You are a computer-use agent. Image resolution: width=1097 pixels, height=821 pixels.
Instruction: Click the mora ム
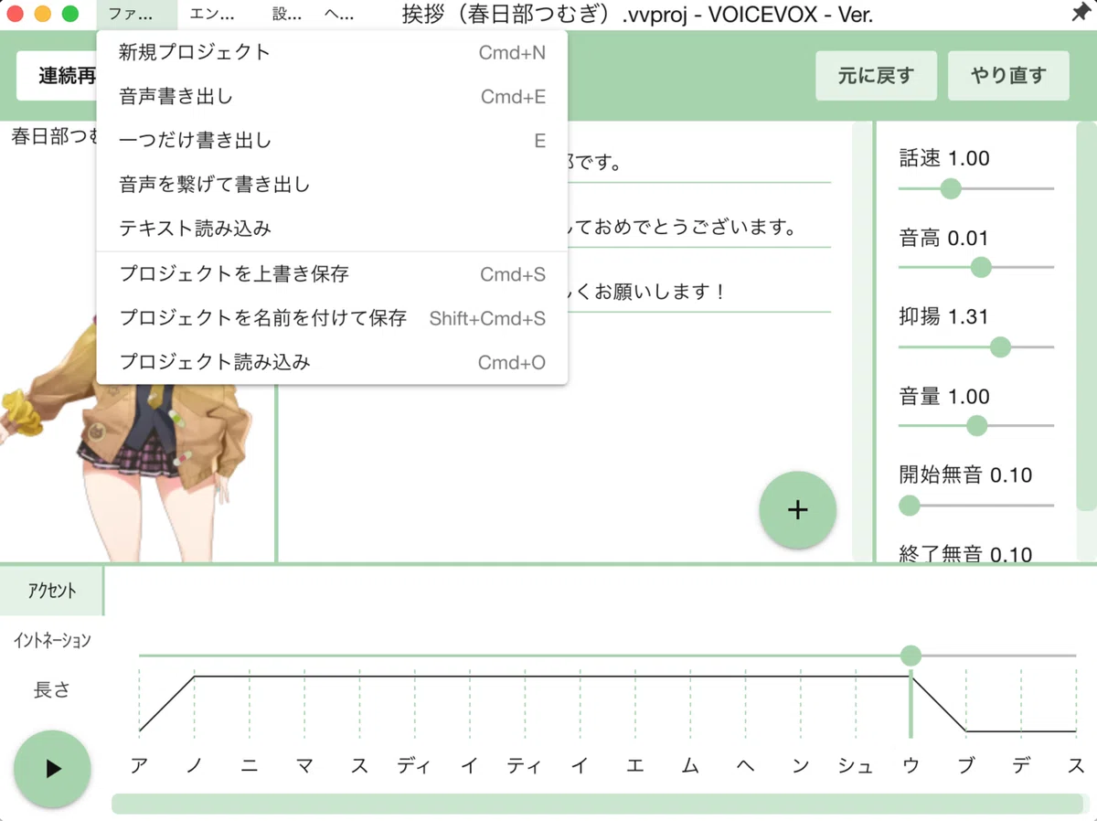click(x=690, y=766)
